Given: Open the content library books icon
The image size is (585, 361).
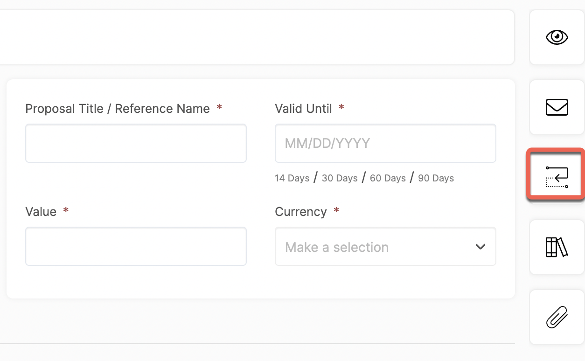Looking at the screenshot, I should [x=557, y=247].
